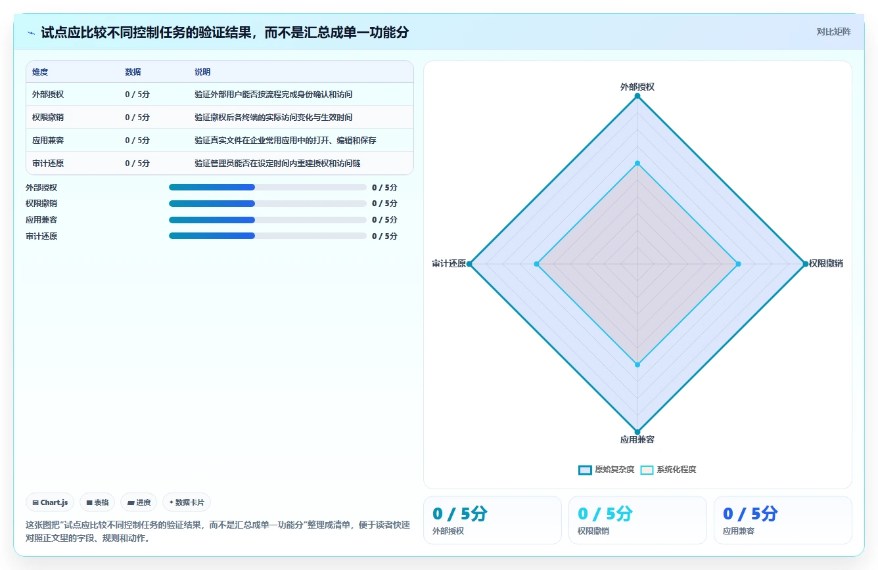The height and width of the screenshot is (570, 878).
Task: Click the outer radar point at 权限撤销
Action: pyautogui.click(x=806, y=264)
